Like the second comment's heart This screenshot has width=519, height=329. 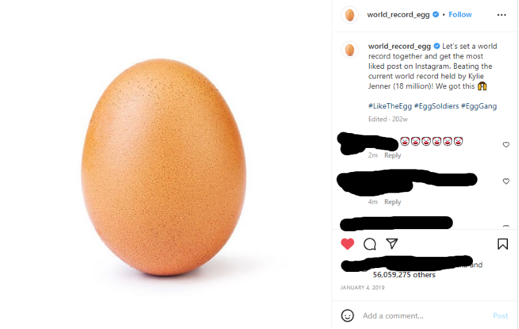coord(506,181)
